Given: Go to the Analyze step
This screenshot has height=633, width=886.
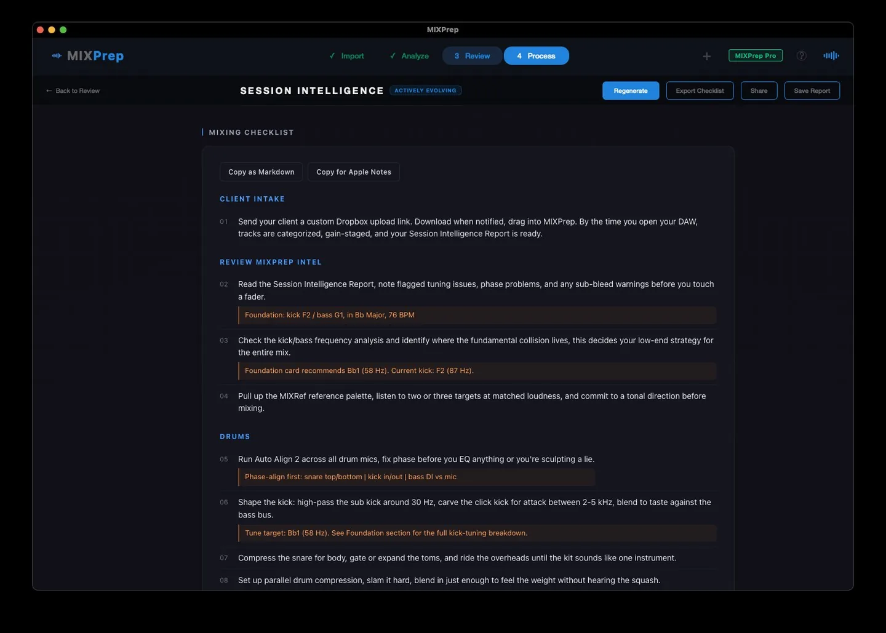Looking at the screenshot, I should click(410, 56).
